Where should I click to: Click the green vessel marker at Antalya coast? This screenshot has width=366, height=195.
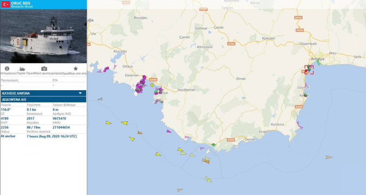coord(318,63)
